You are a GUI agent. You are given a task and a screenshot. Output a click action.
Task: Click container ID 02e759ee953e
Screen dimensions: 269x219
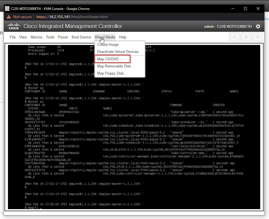click(x=35, y=163)
